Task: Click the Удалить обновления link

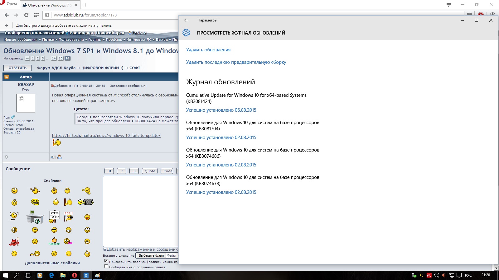Action: click(208, 50)
